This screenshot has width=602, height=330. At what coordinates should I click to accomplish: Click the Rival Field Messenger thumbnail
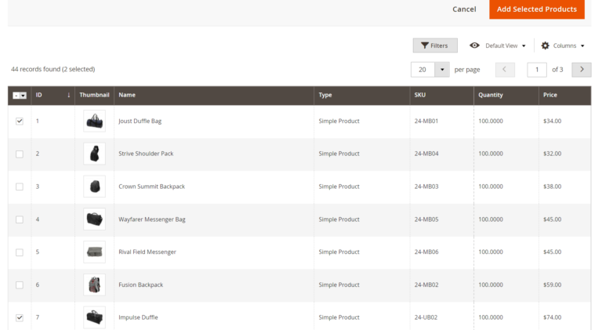[x=94, y=252]
